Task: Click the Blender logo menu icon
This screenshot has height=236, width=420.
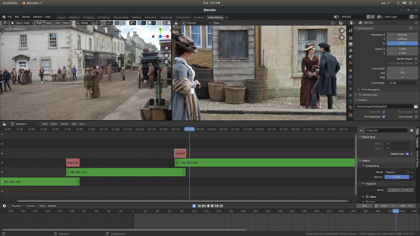Action: (x=4, y=17)
